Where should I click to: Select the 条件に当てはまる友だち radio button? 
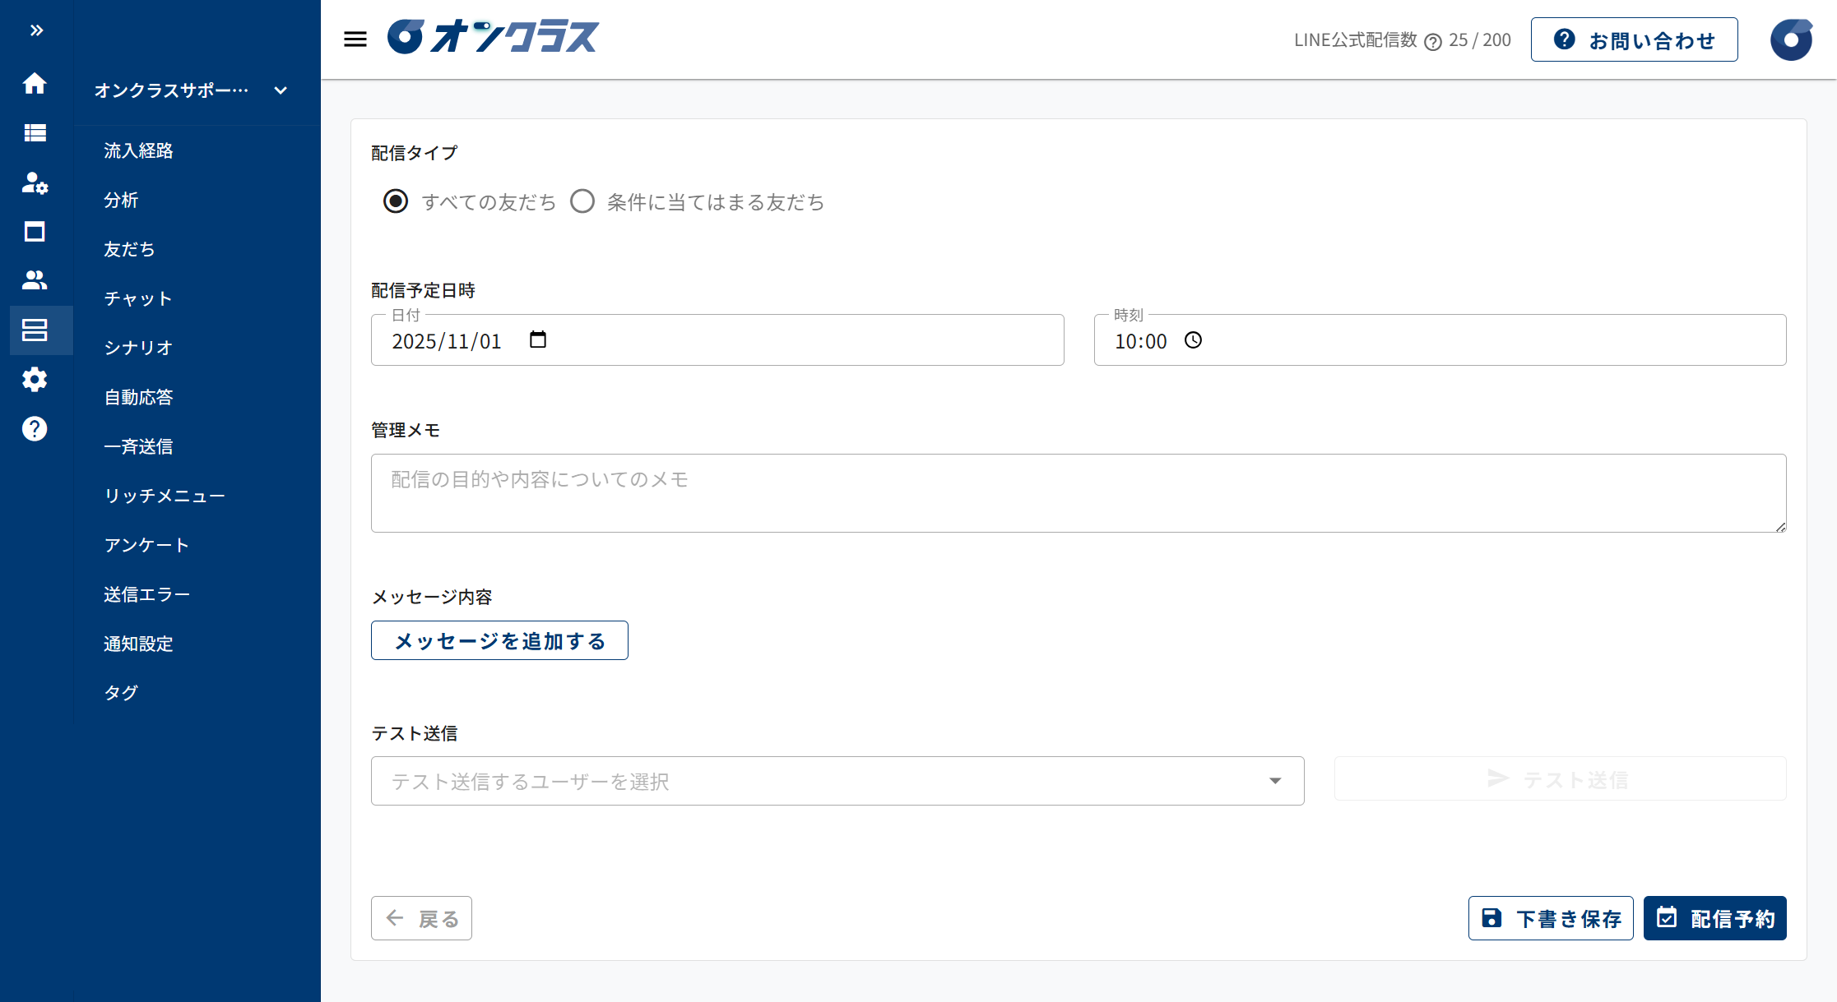coord(582,201)
